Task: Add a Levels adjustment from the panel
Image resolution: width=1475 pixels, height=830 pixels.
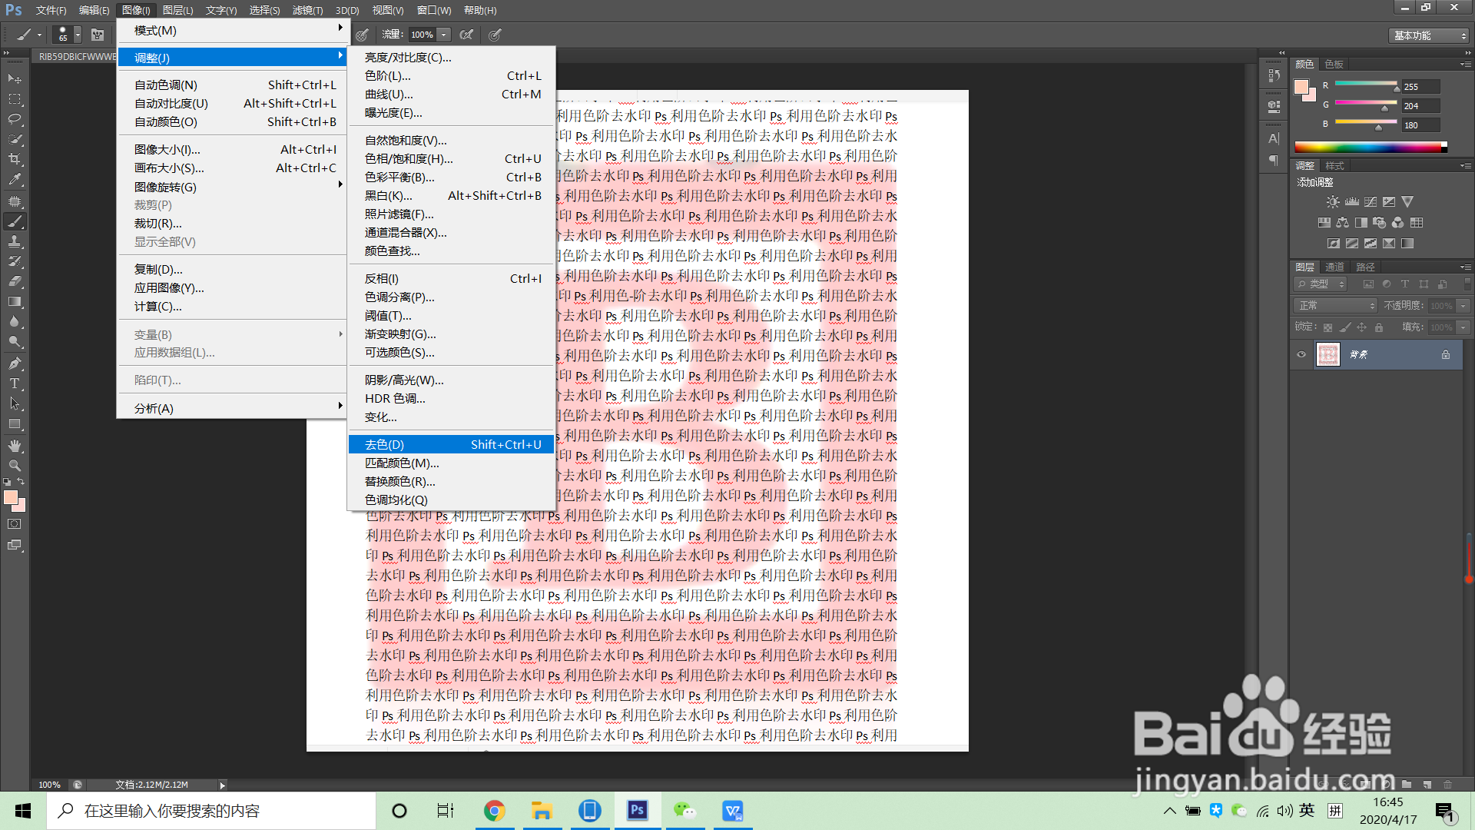Action: pos(1352,202)
